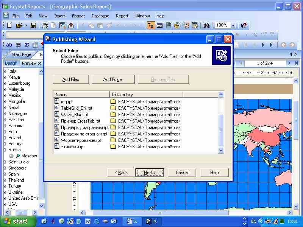This screenshot has height=227, width=303.
Task: Switch to the Start Page tab
Action: pos(21,54)
